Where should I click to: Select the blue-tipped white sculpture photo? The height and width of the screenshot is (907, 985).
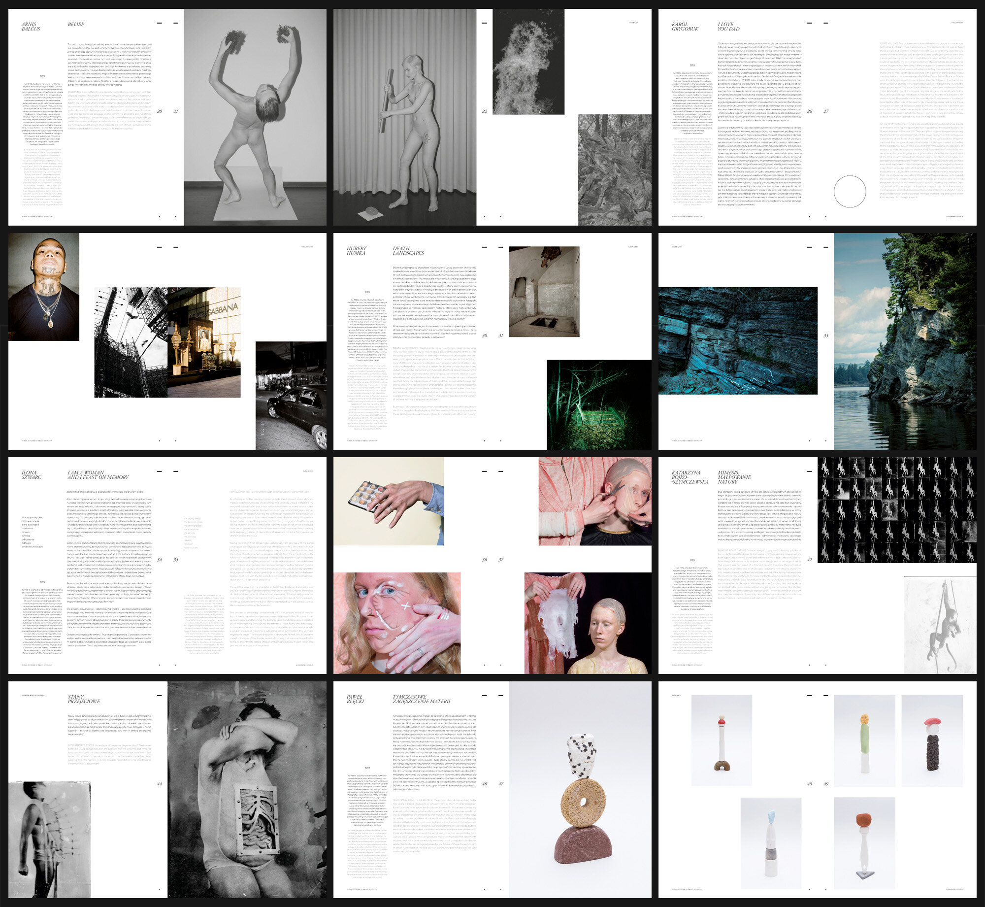(771, 844)
